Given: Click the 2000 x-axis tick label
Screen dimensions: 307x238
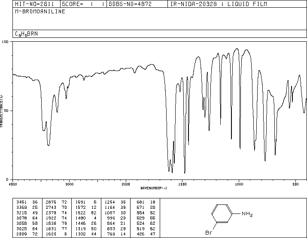Looking at the screenshot, I should 126,184.
